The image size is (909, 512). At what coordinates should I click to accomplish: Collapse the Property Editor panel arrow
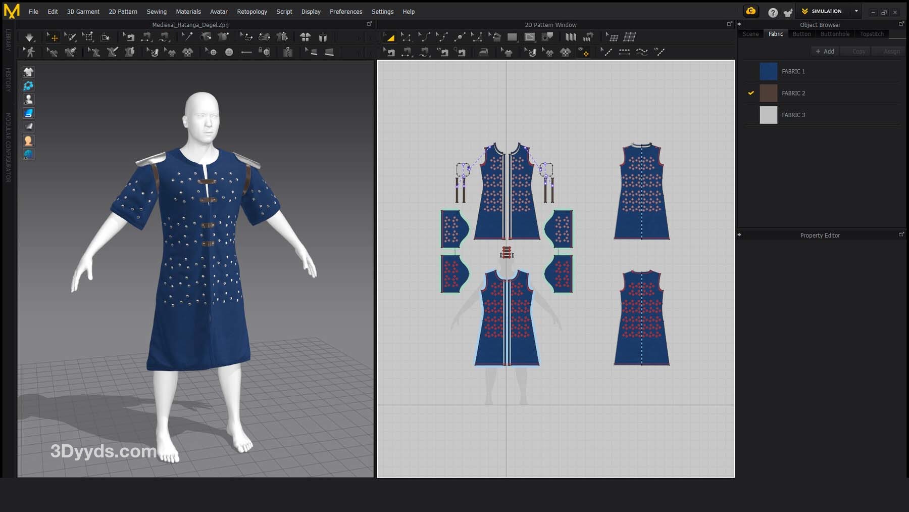[740, 235]
